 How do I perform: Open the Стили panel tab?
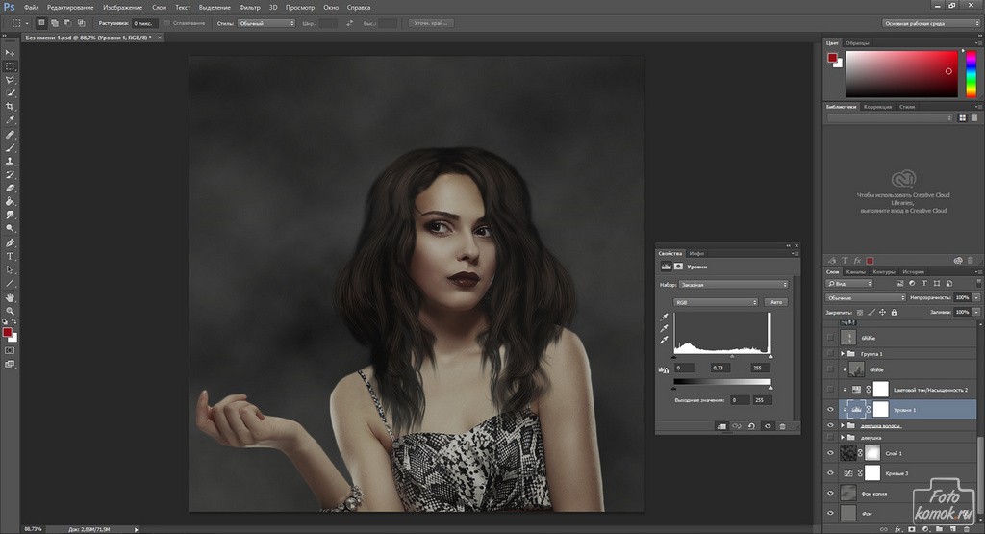pyautogui.click(x=907, y=107)
